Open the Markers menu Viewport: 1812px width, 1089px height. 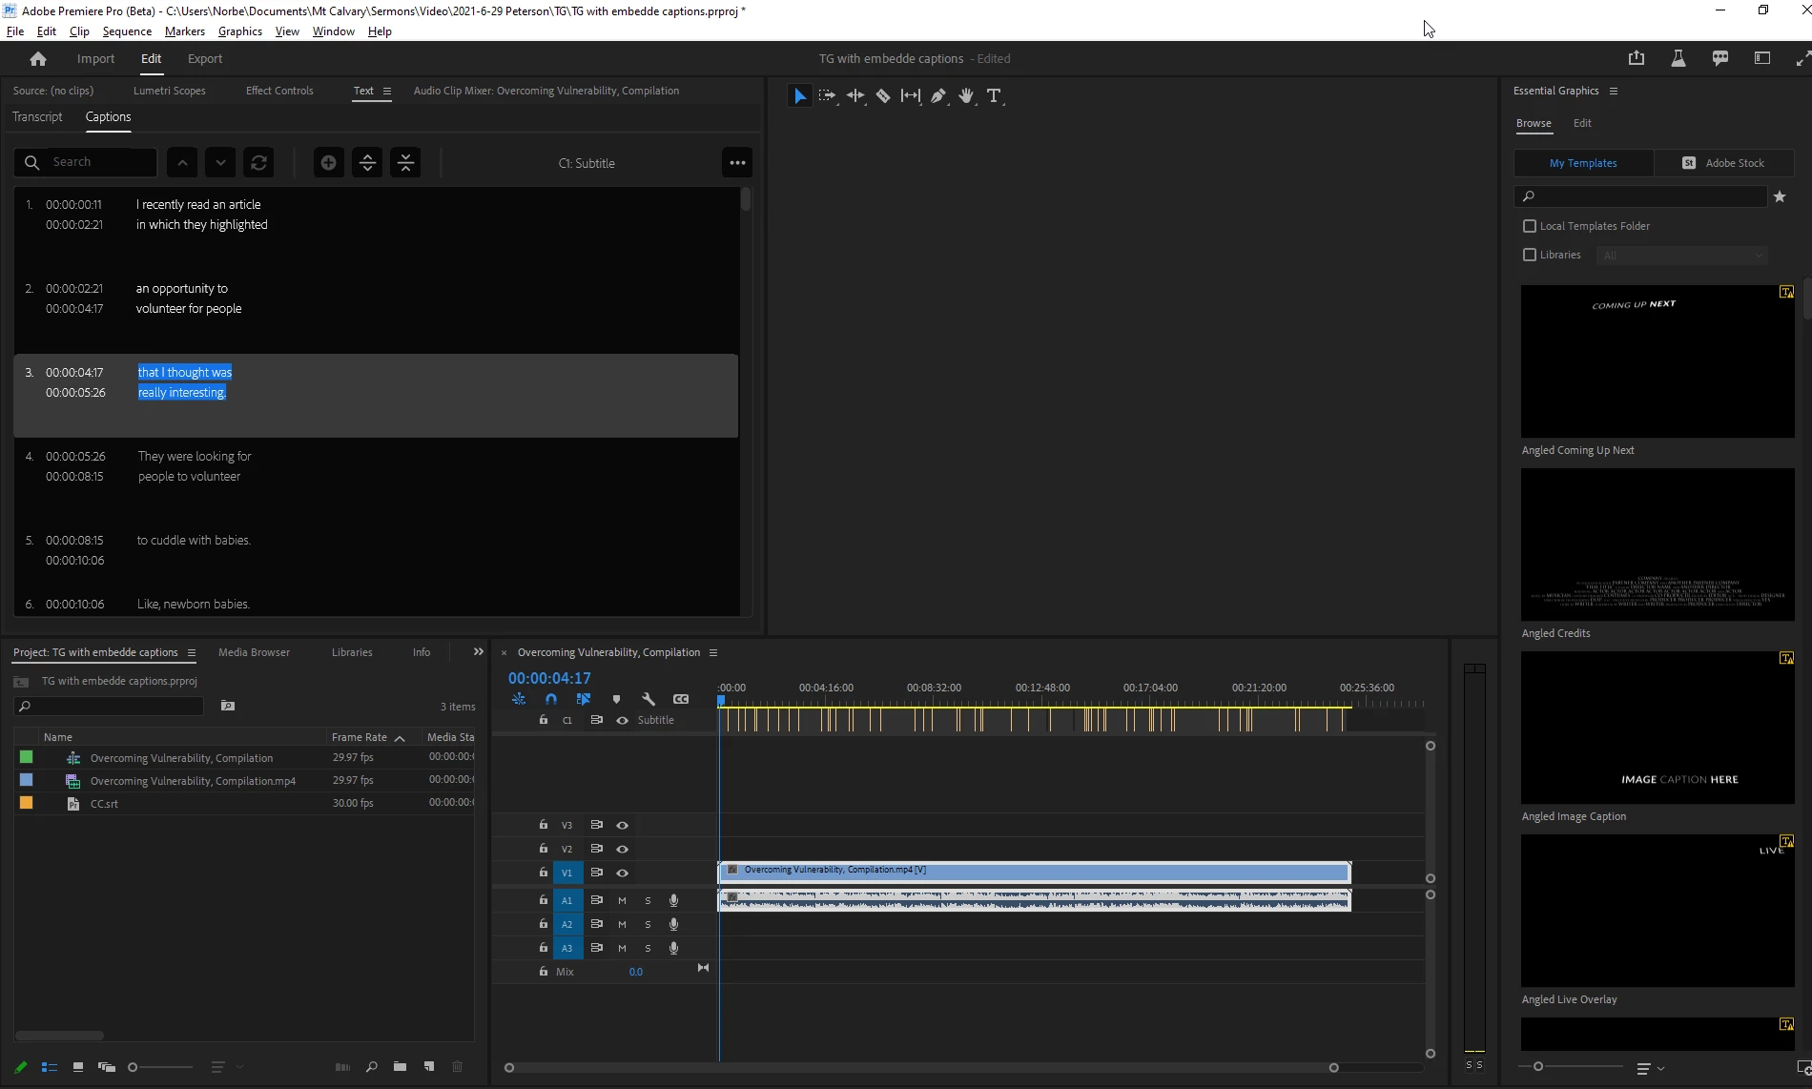[185, 31]
